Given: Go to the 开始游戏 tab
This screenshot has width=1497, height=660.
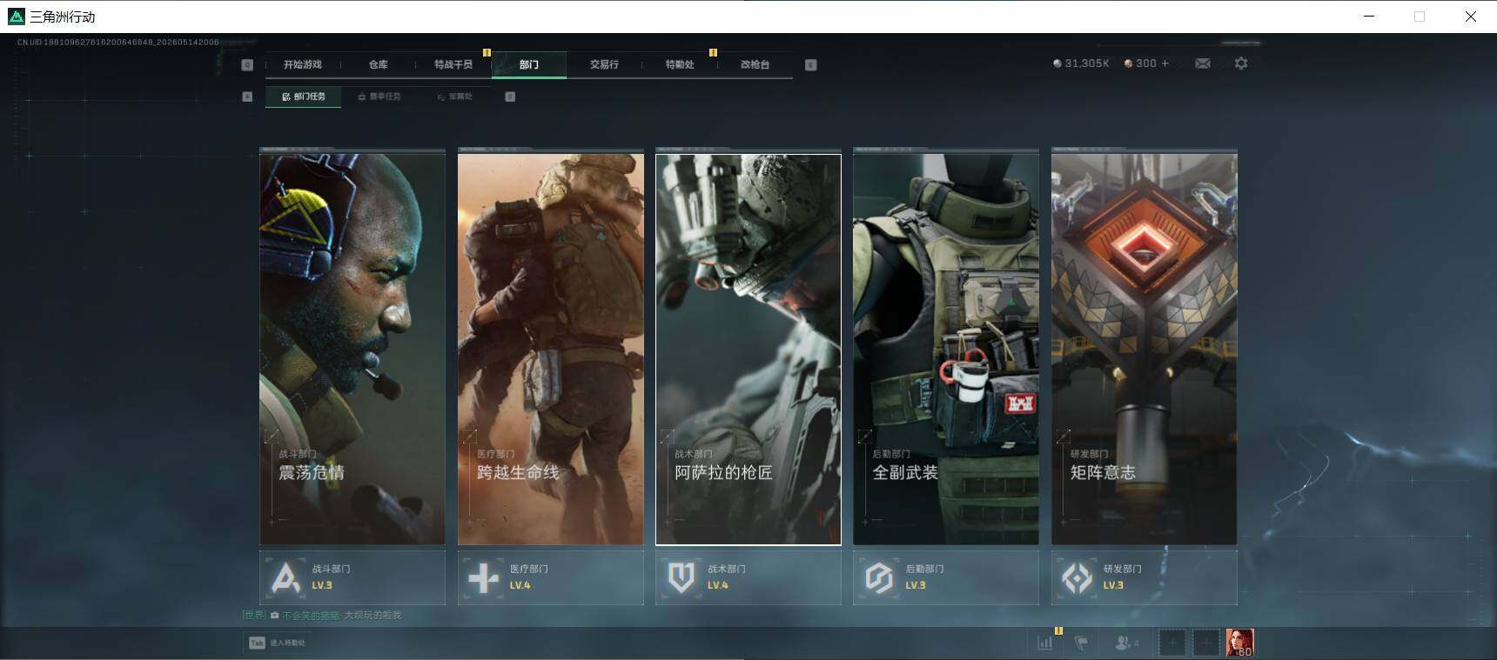Looking at the screenshot, I should coord(303,64).
